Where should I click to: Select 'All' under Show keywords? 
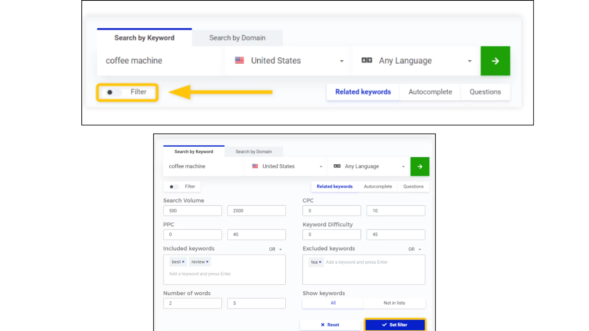tap(333, 303)
